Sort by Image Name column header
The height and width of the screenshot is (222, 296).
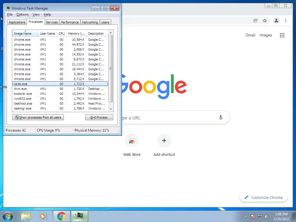click(25, 34)
